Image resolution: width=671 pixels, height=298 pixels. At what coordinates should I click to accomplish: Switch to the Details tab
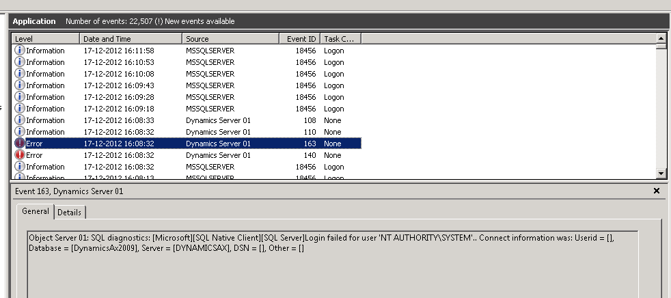pos(69,213)
